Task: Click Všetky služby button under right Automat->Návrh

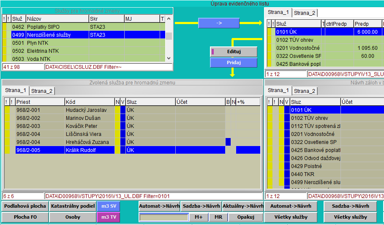Action: click(x=291, y=217)
